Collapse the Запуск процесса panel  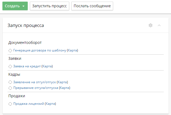159,25
